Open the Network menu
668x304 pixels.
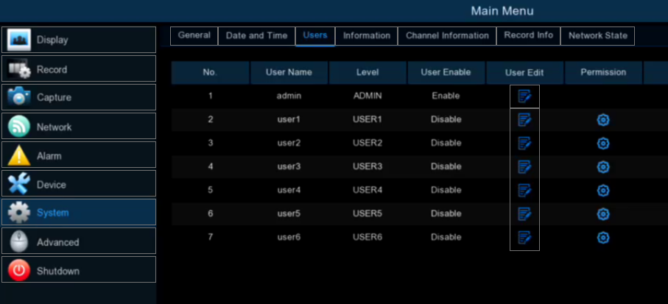tap(79, 126)
